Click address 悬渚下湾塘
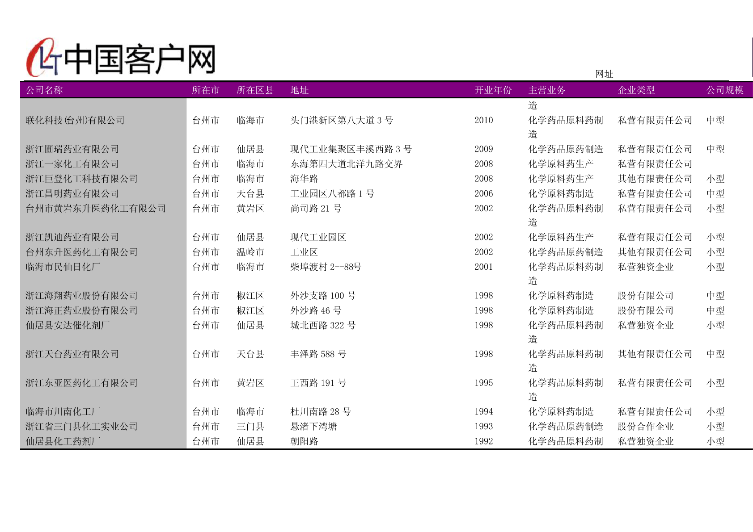Viewport: 753px width, 532px height. pyautogui.click(x=313, y=427)
